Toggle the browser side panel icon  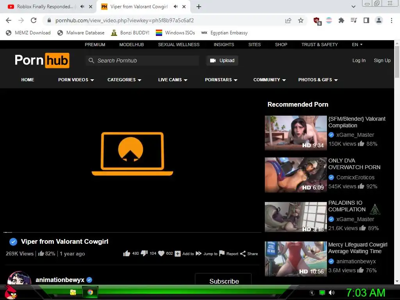[366, 20]
